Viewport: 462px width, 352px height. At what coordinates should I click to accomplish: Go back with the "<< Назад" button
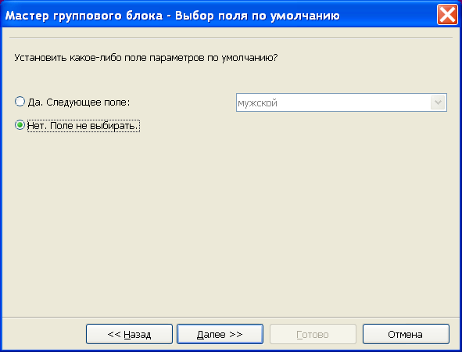tap(129, 334)
